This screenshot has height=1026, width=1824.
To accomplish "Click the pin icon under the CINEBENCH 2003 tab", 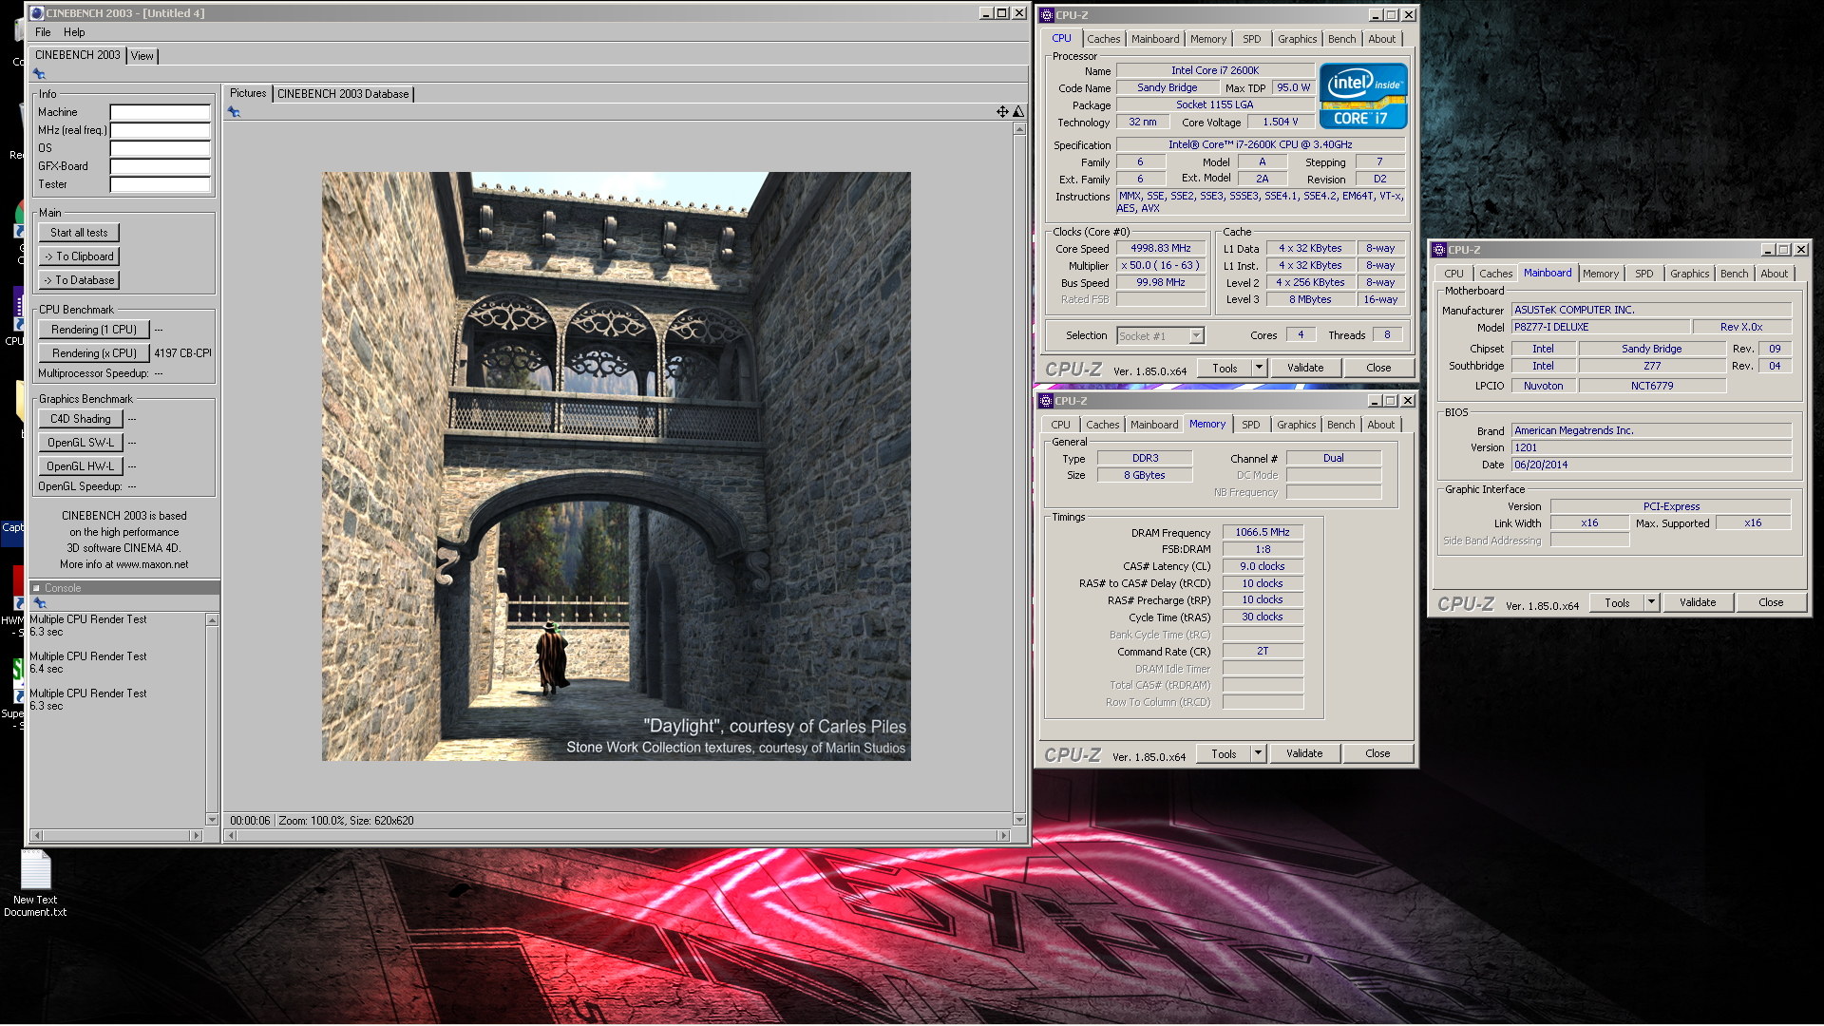I will coord(40,74).
